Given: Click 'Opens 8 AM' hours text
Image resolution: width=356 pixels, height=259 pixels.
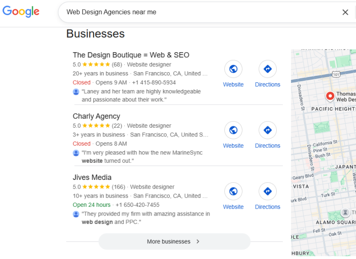Looking at the screenshot, I should [x=111, y=144].
